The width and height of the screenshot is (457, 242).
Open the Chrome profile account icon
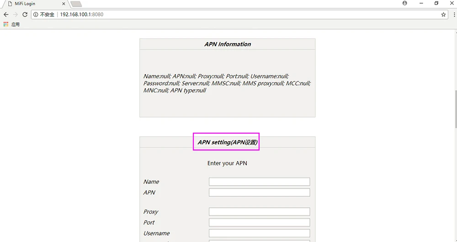pyautogui.click(x=404, y=3)
